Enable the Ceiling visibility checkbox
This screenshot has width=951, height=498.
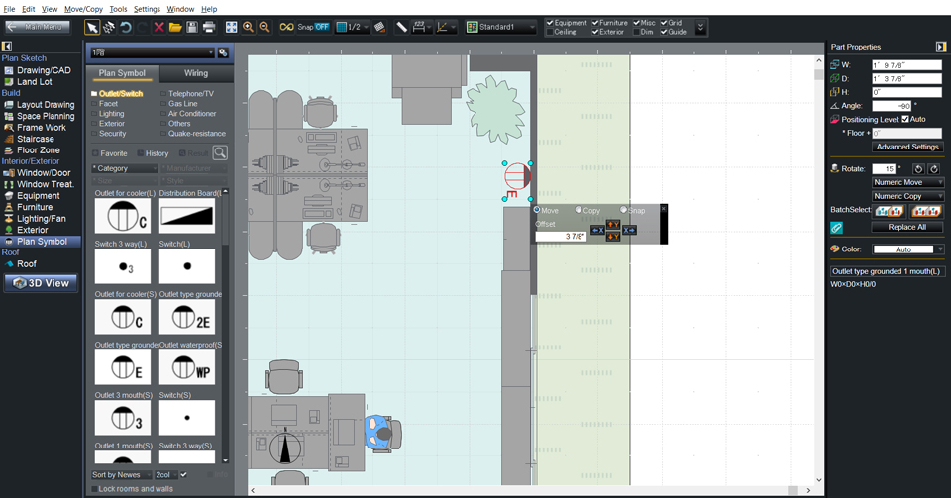coord(551,32)
